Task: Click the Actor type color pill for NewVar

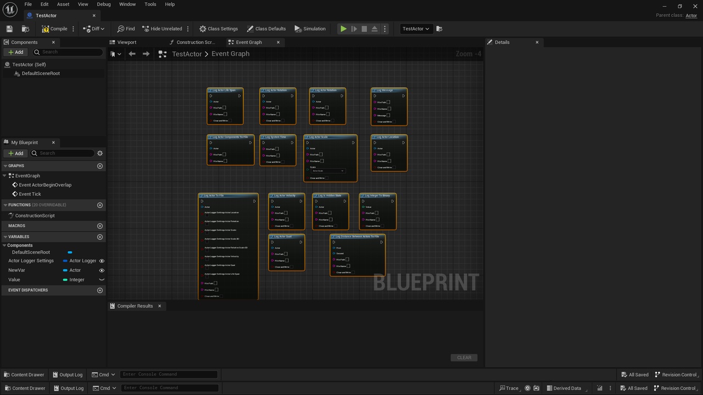Action: click(65, 270)
